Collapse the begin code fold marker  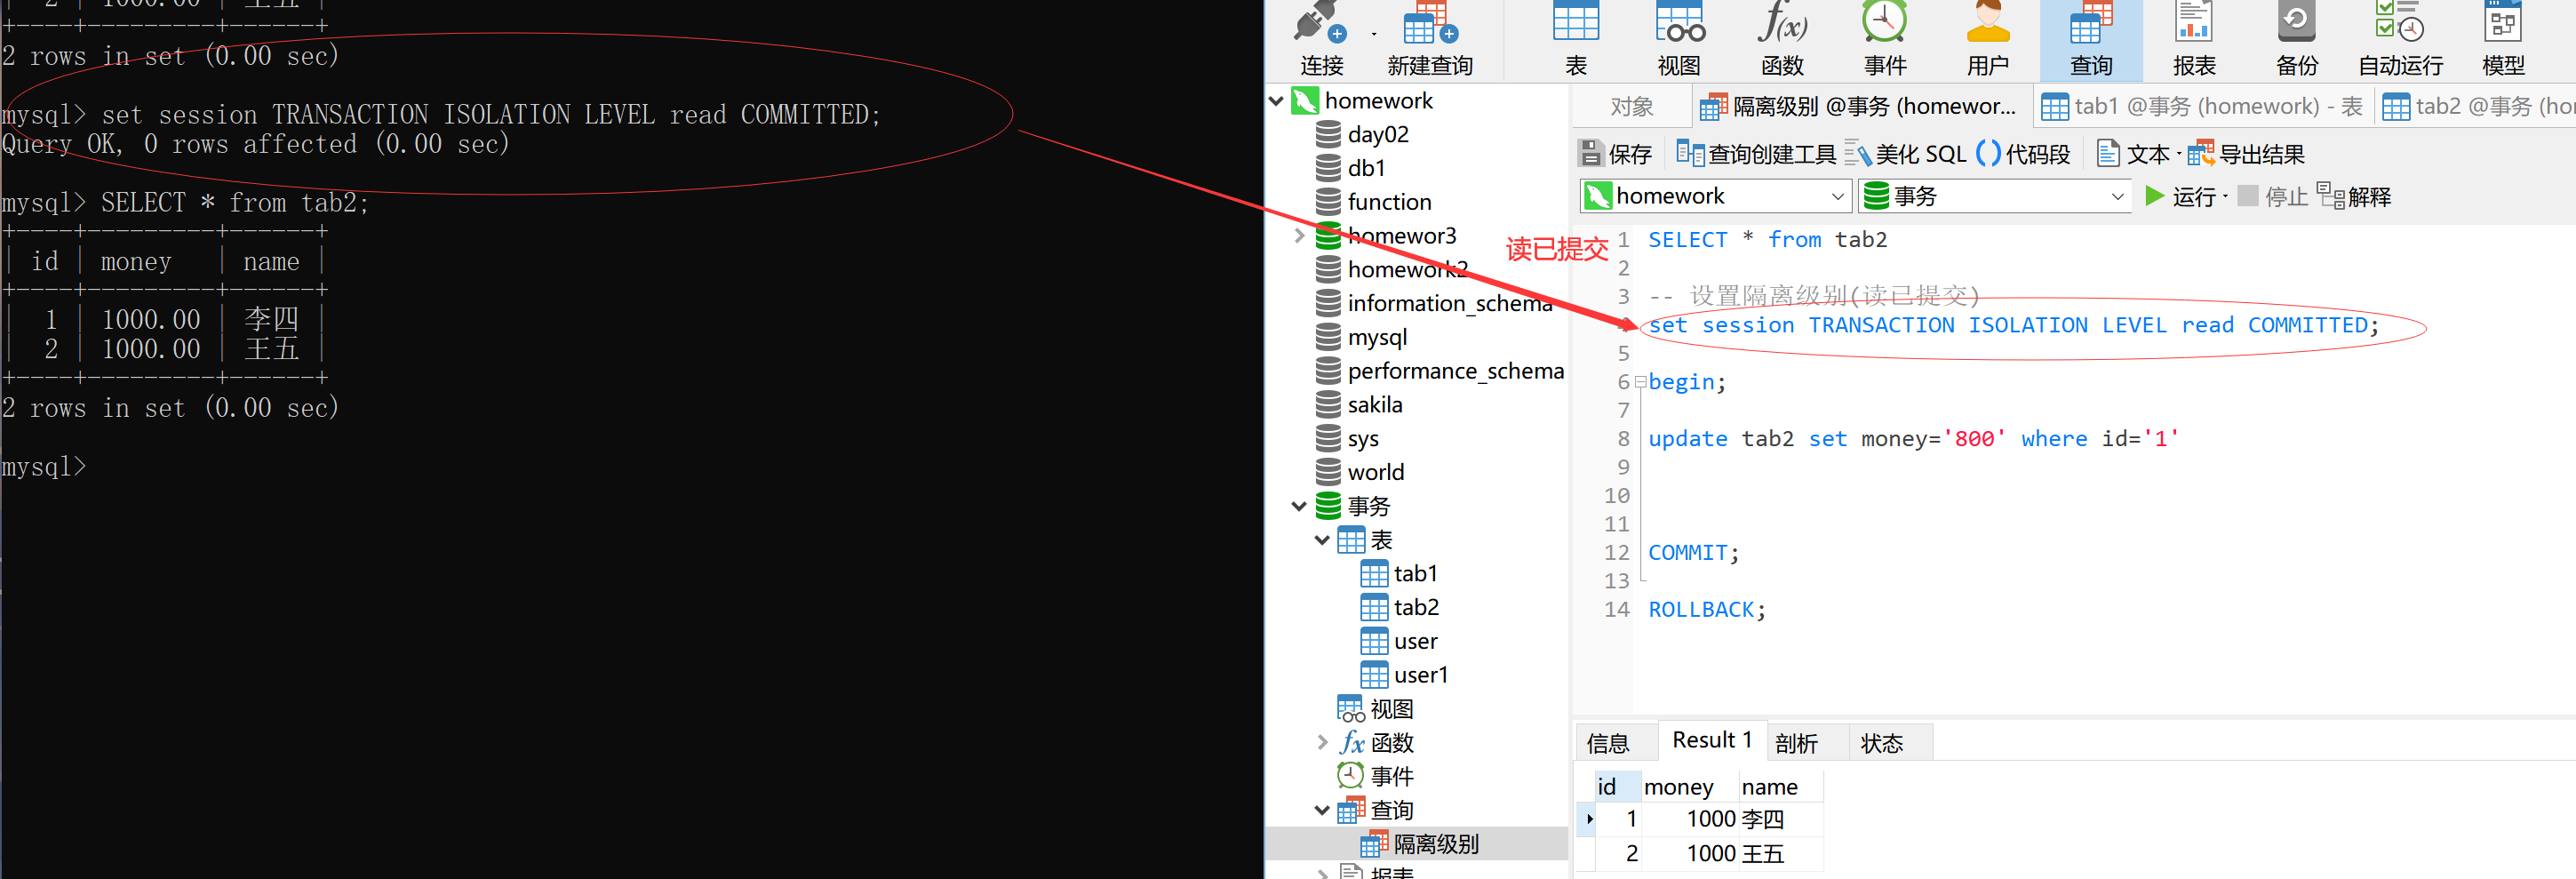click(1640, 382)
